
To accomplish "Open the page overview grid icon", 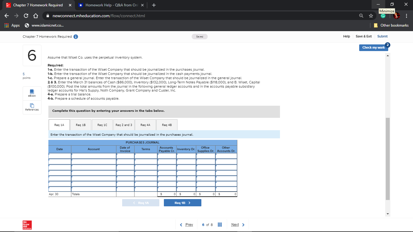I will click(220, 224).
